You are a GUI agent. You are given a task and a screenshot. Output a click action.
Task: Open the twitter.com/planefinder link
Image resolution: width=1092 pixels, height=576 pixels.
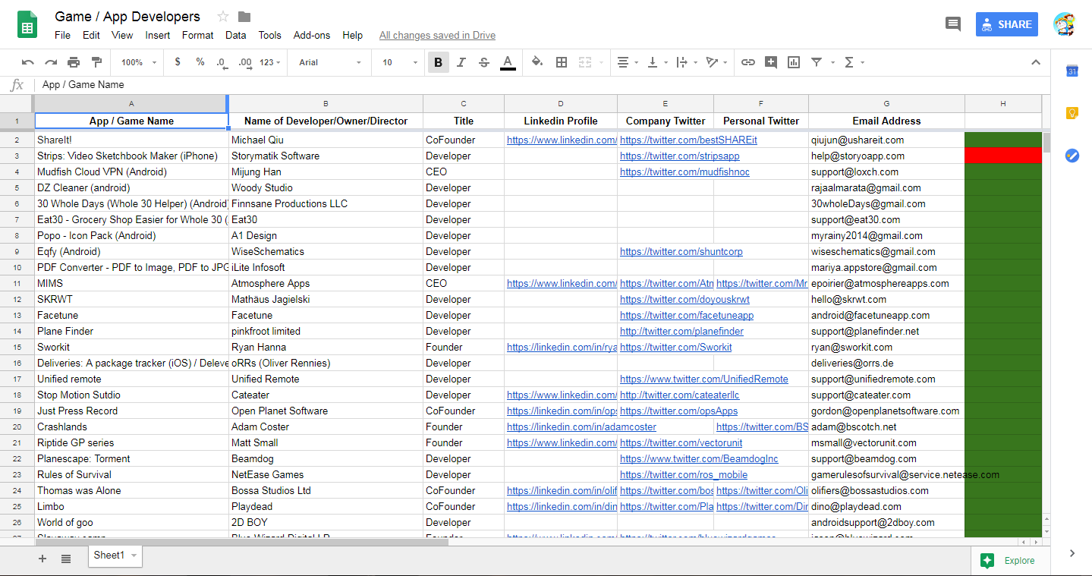point(681,331)
